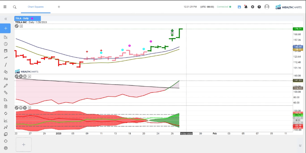The image size is (306, 153).
Task: Toggle hide icon on the bottom oscillator panel
Action: coord(17,108)
